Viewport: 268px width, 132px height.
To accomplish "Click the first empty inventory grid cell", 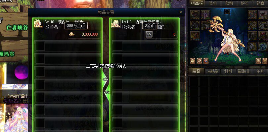I will (194, 82).
